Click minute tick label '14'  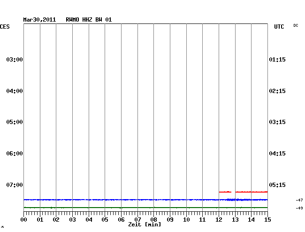pos(251,220)
